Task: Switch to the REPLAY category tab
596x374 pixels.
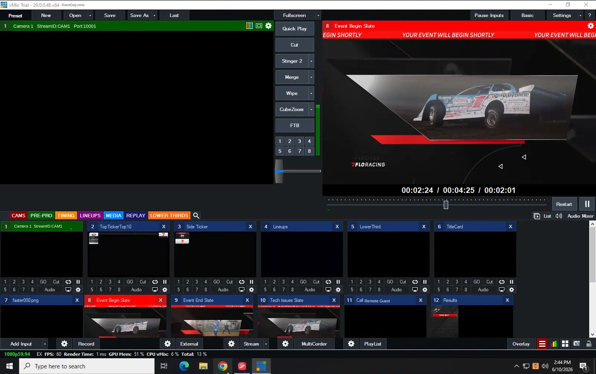Action: tap(136, 215)
